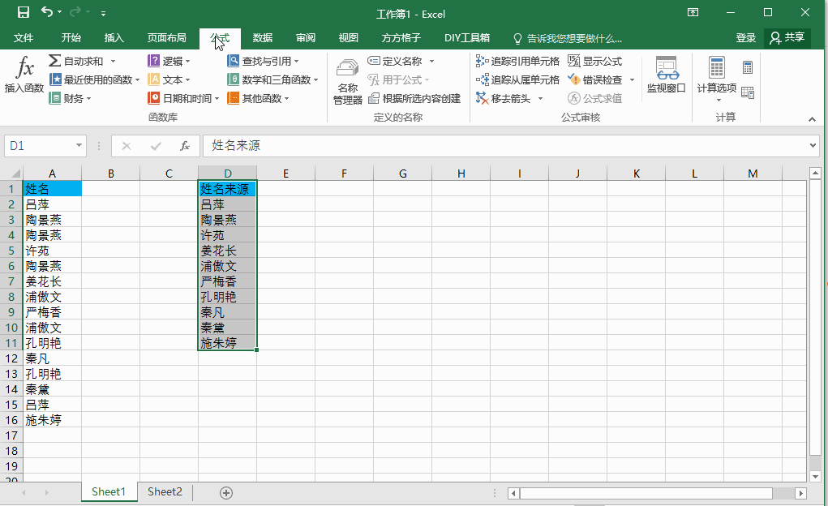The width and height of the screenshot is (828, 506).
Task: Open the 文本 functions icon
Action: [x=153, y=79]
